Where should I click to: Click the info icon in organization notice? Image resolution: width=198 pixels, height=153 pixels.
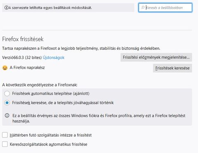(x=7, y=8)
